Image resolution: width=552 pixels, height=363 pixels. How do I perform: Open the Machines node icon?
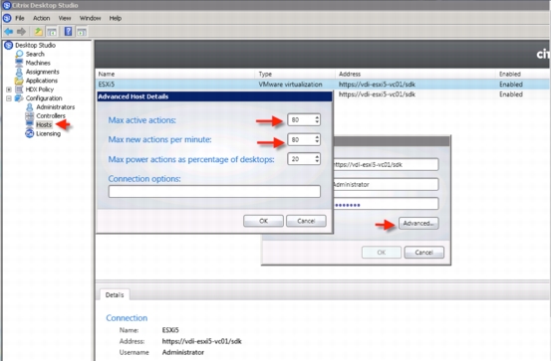click(19, 63)
